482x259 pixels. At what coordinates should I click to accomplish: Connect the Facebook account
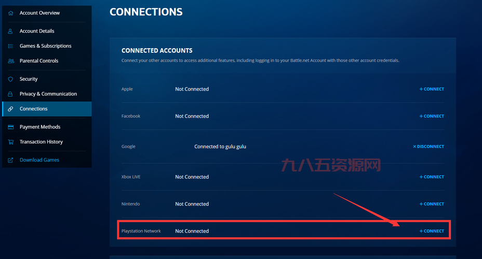pyautogui.click(x=432, y=116)
